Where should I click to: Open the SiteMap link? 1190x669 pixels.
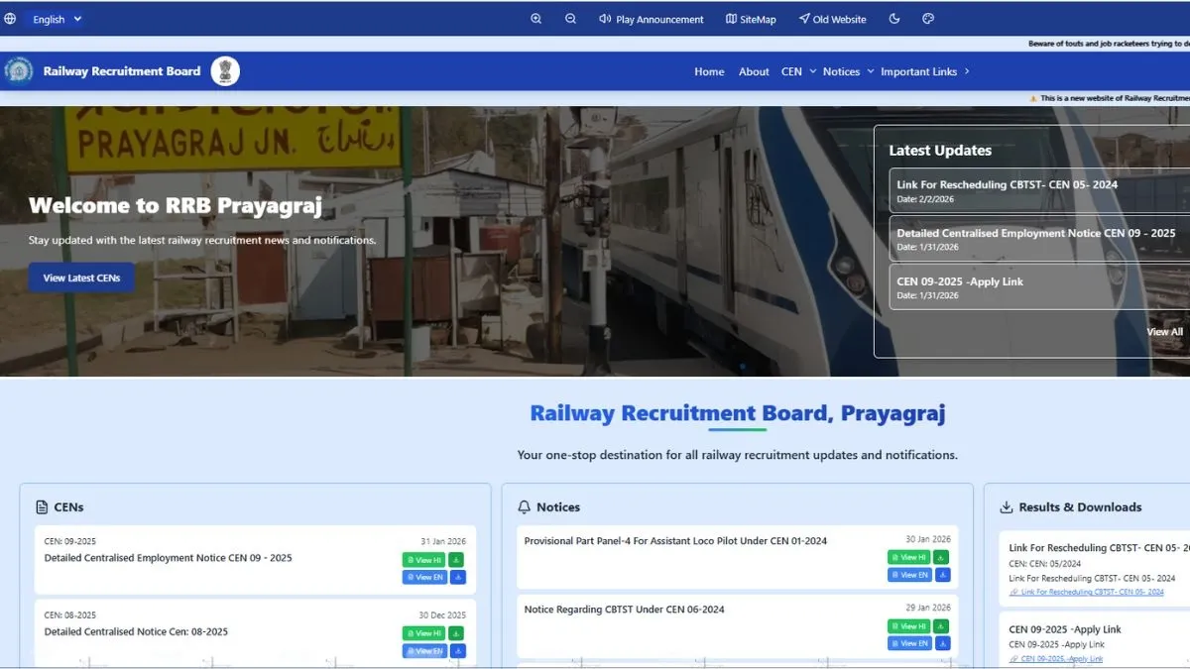[751, 19]
